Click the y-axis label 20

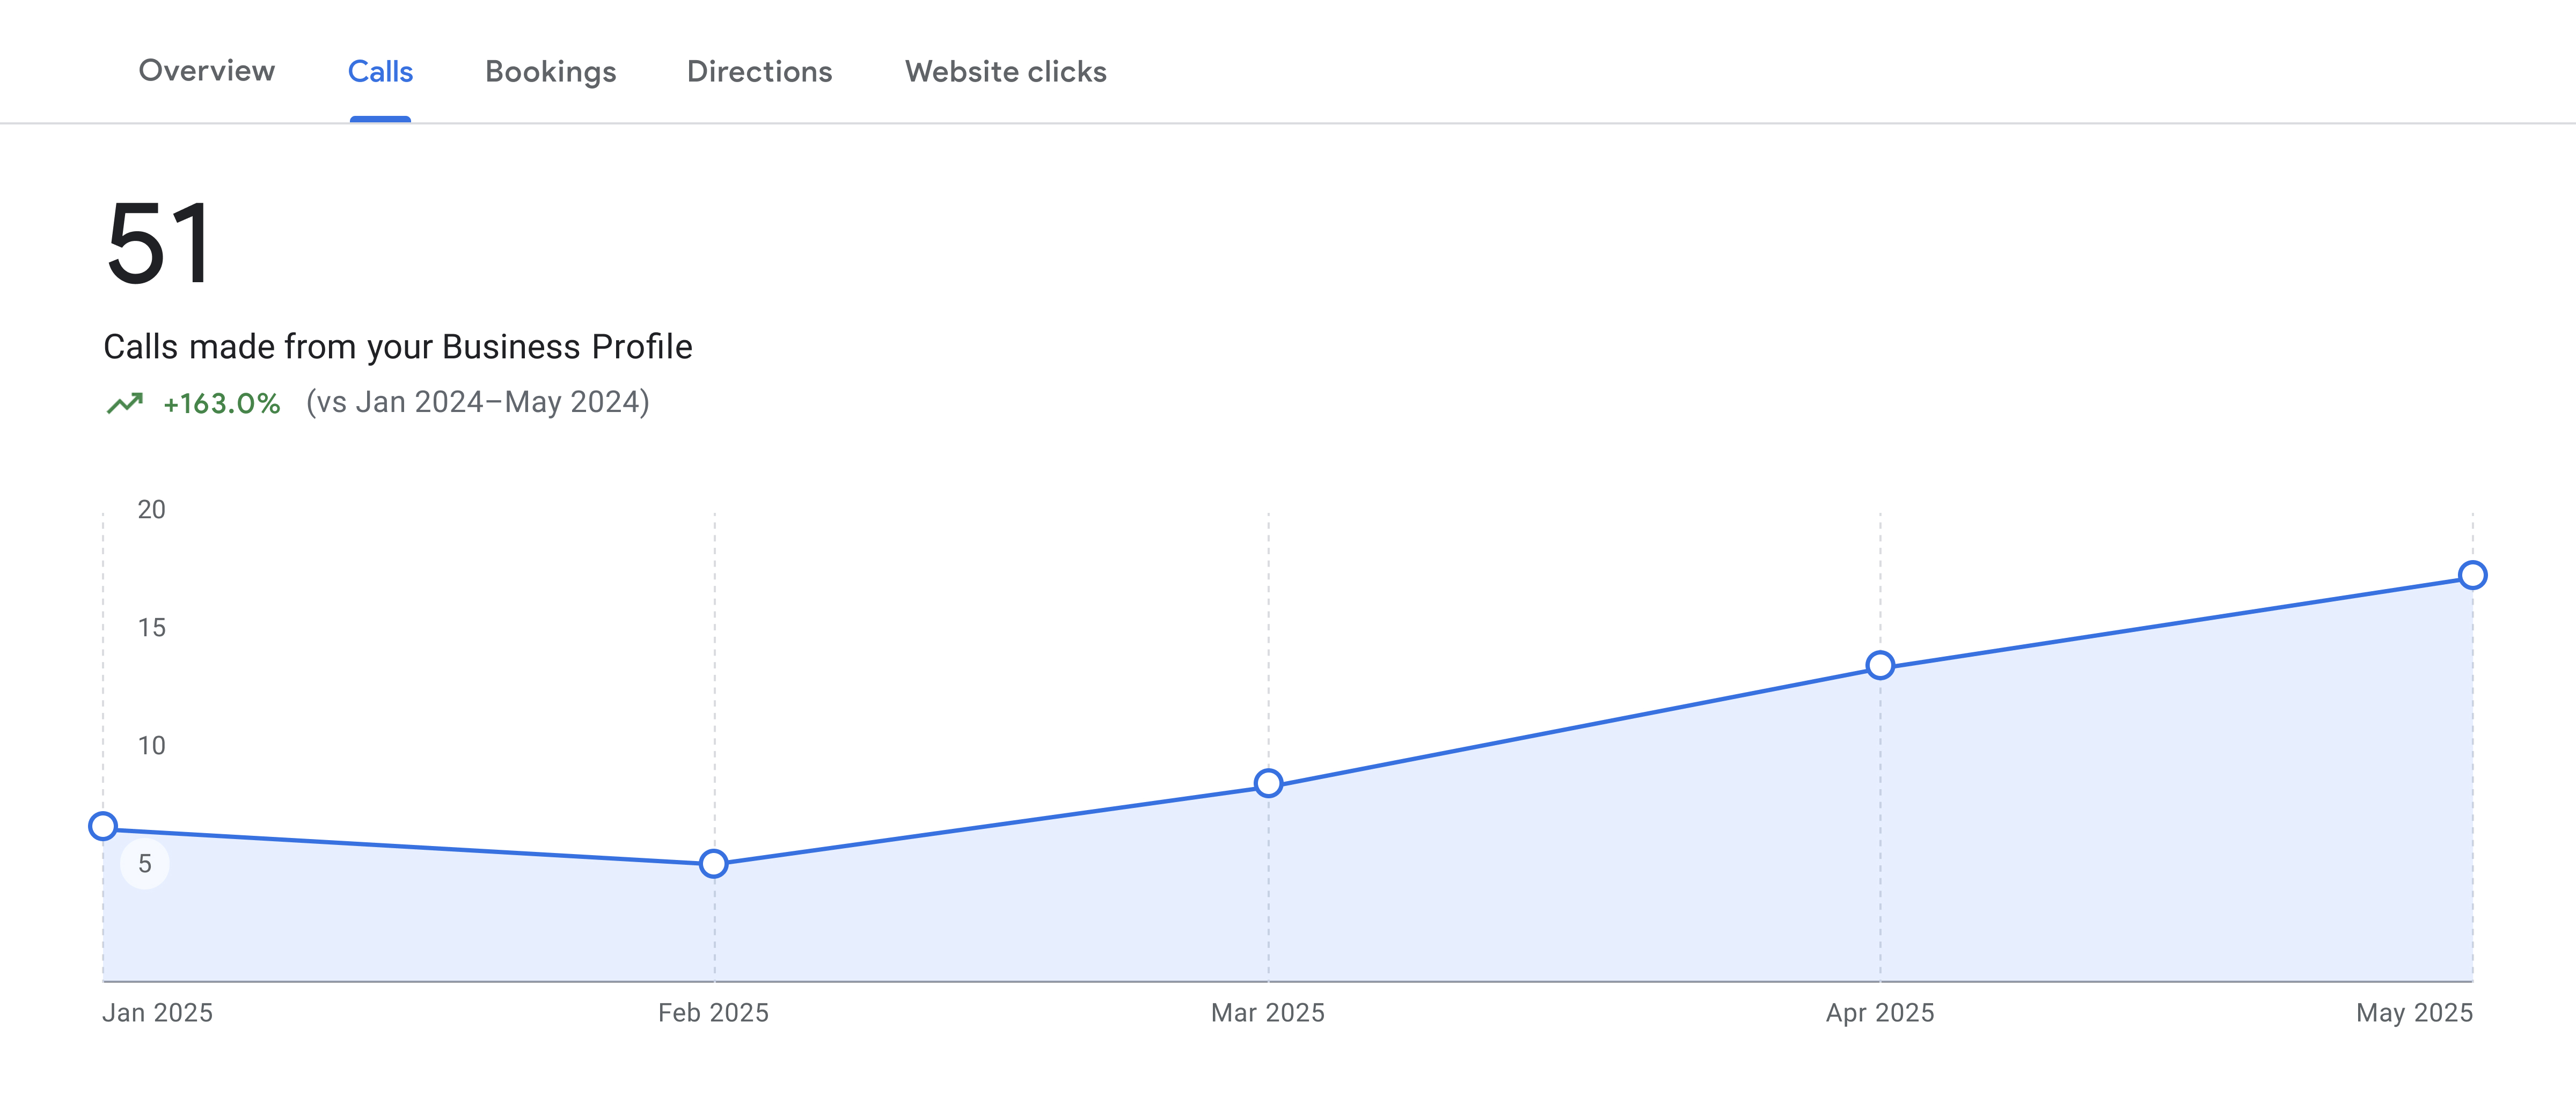[x=151, y=510]
